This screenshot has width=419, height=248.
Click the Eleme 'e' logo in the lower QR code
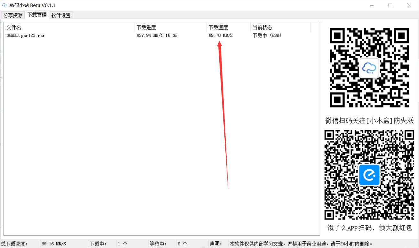click(369, 175)
